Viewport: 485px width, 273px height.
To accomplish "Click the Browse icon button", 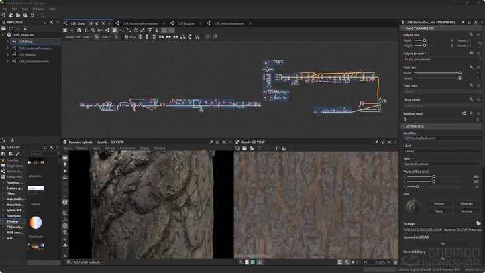I will point(439,203).
